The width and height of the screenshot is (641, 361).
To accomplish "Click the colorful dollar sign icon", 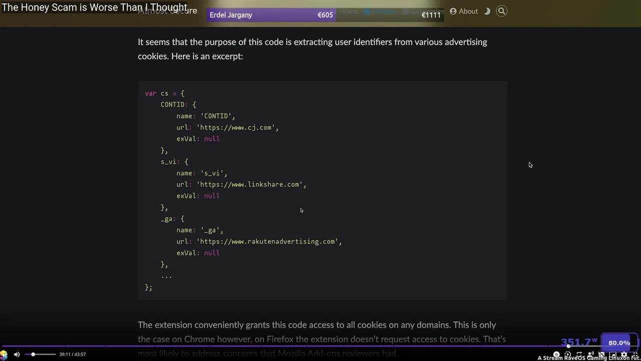I will point(4,355).
